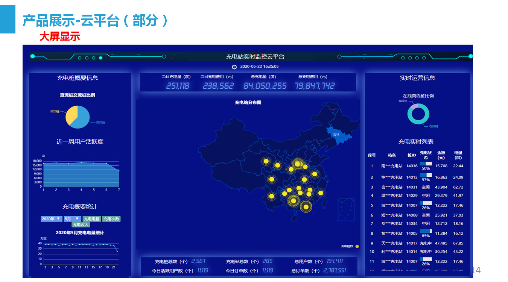Click the 当日充电量 value 251,118
This screenshot has width=508, height=282.
click(178, 86)
